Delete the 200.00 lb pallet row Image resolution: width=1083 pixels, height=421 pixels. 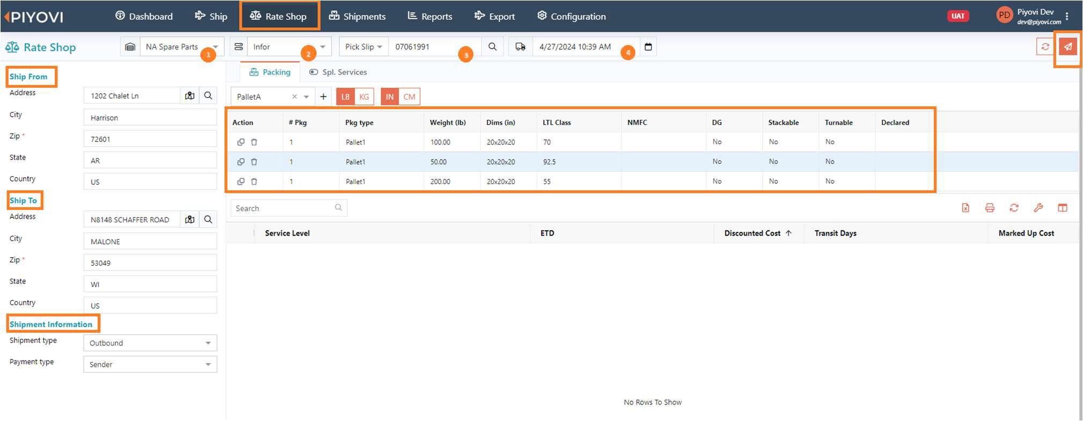[x=254, y=182]
